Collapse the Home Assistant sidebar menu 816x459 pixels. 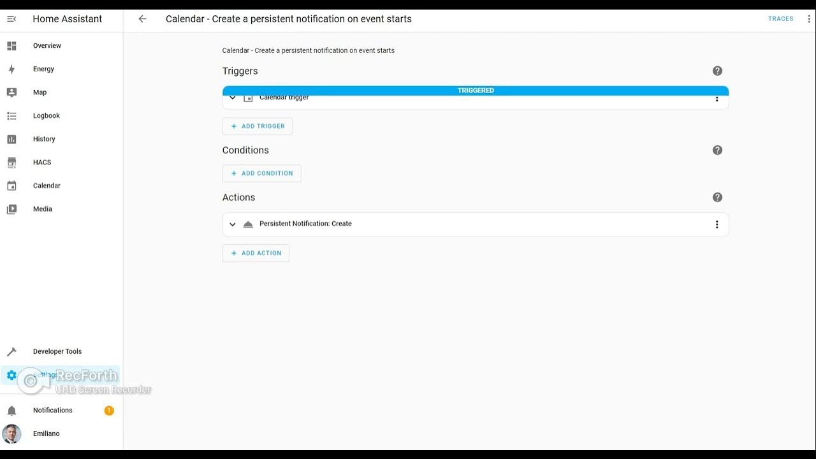(11, 19)
